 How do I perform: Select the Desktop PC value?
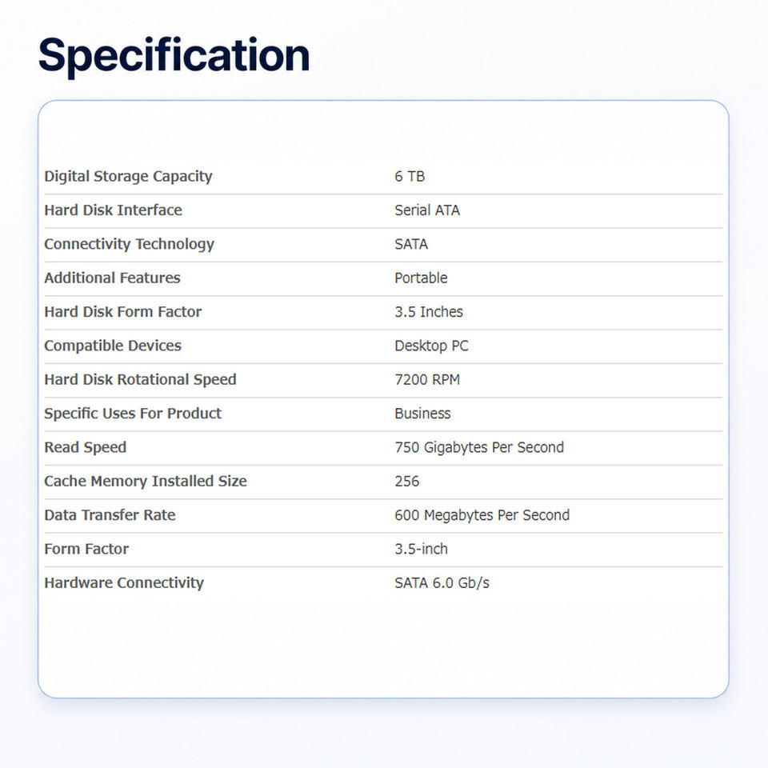pyautogui.click(x=431, y=346)
